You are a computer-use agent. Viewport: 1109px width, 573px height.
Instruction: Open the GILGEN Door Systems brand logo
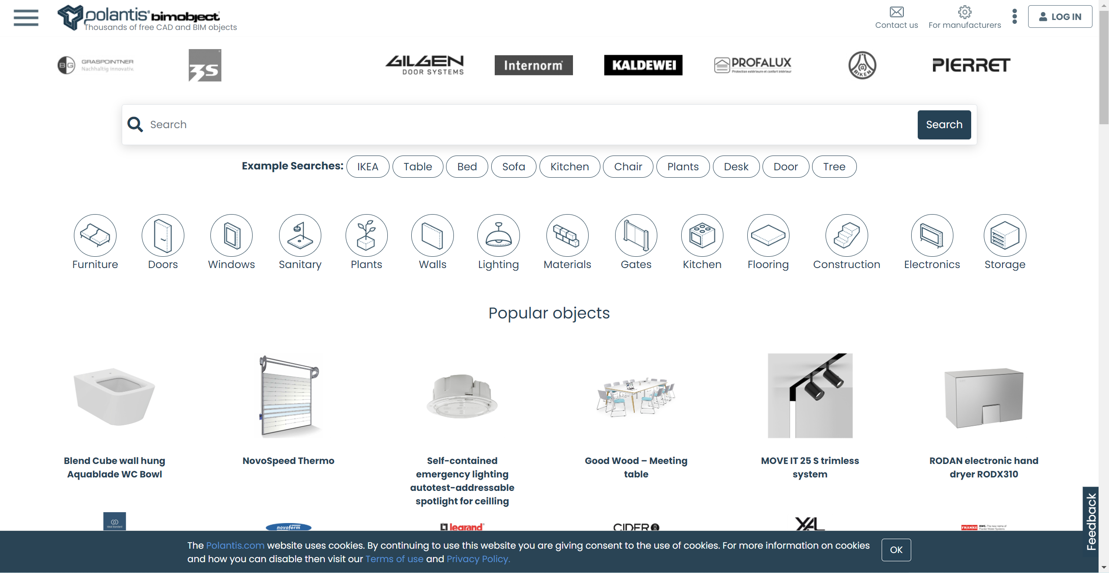point(425,65)
